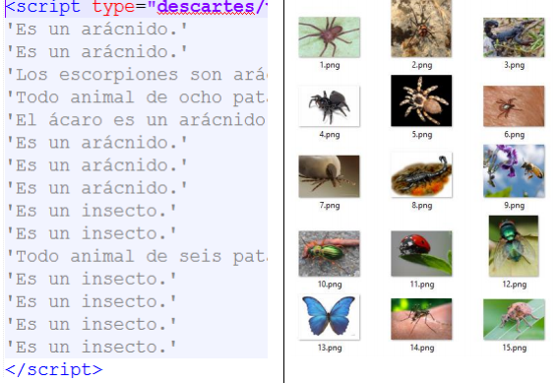Click the file name 15.png
This screenshot has height=383, width=557.
(515, 348)
